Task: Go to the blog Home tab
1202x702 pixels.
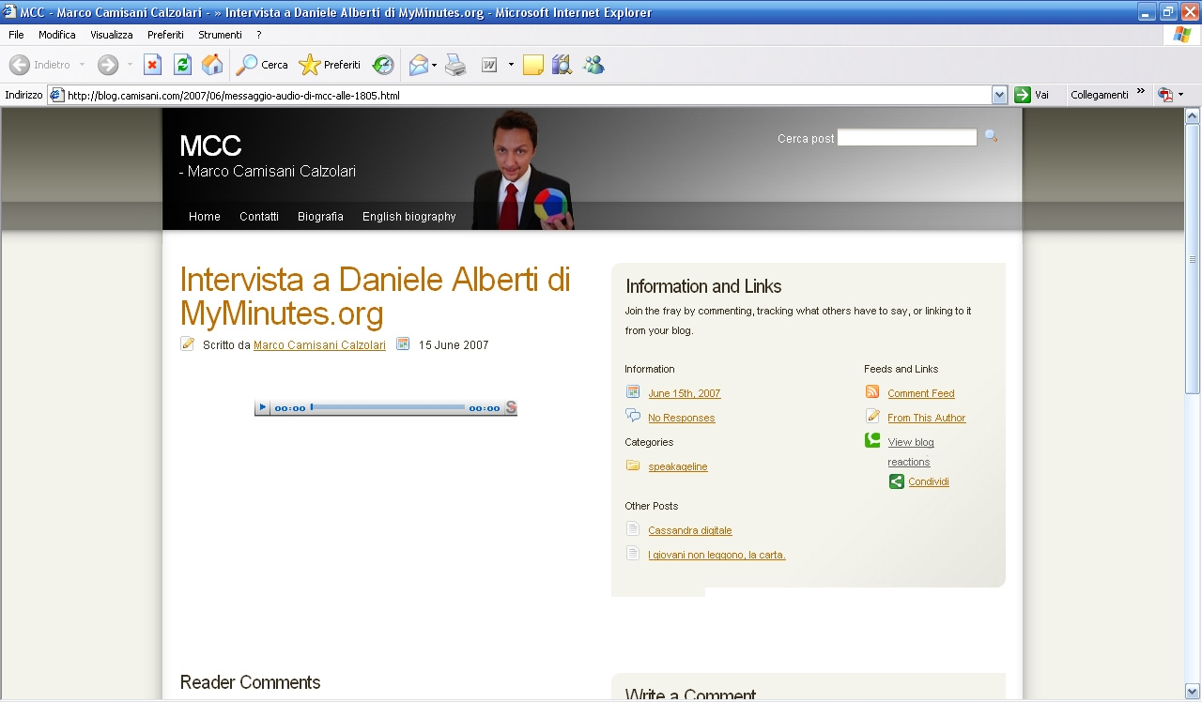Action: 205,216
